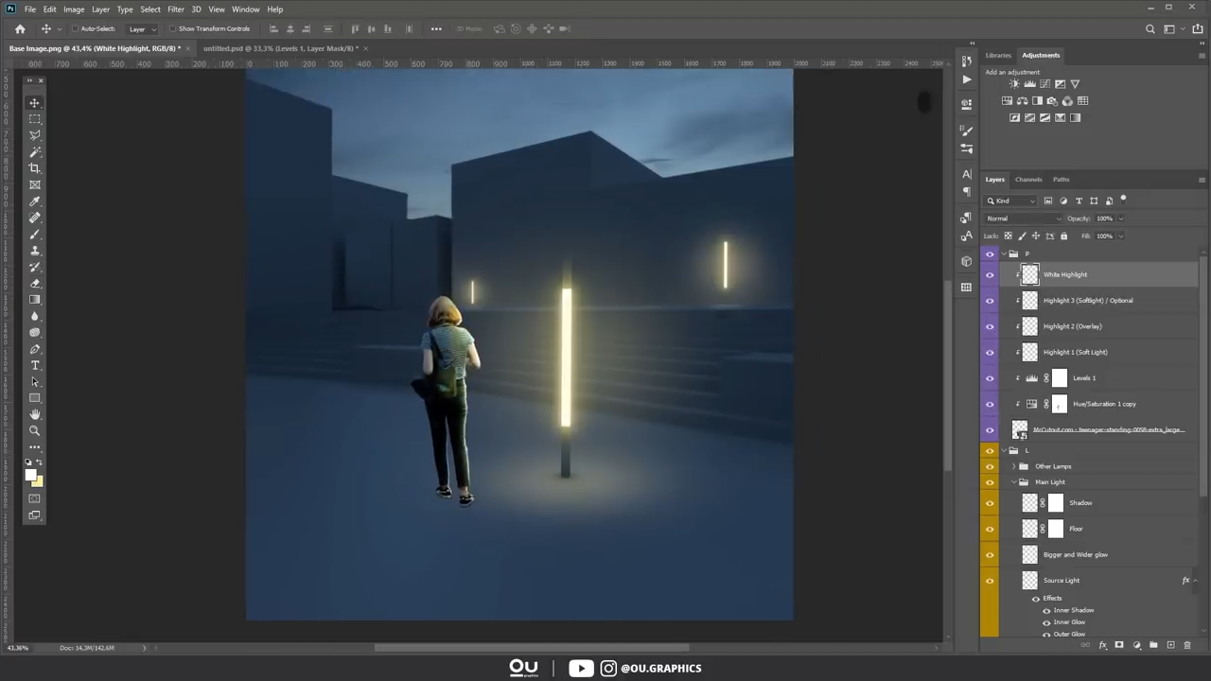Viewport: 1211px width, 681px height.
Task: Choose the Eraser tool
Action: click(x=35, y=284)
